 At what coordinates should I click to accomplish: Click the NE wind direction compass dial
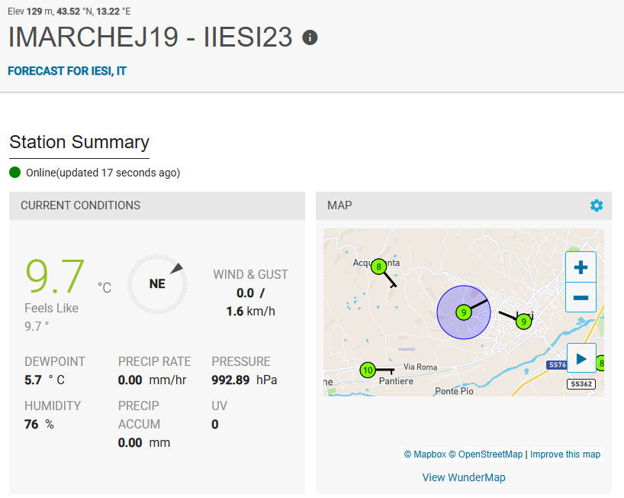157,283
